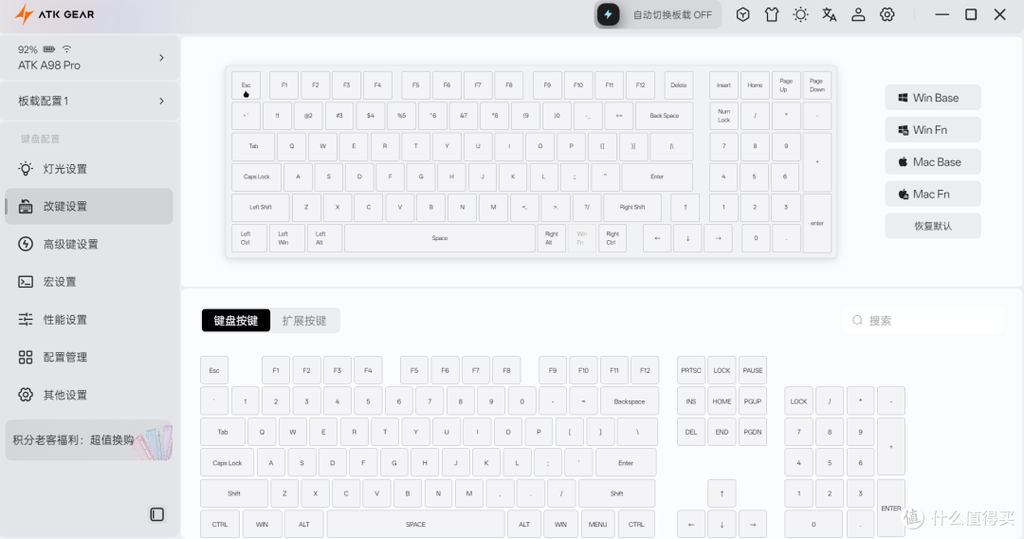Select the Space key on keyboard preview

coord(440,238)
